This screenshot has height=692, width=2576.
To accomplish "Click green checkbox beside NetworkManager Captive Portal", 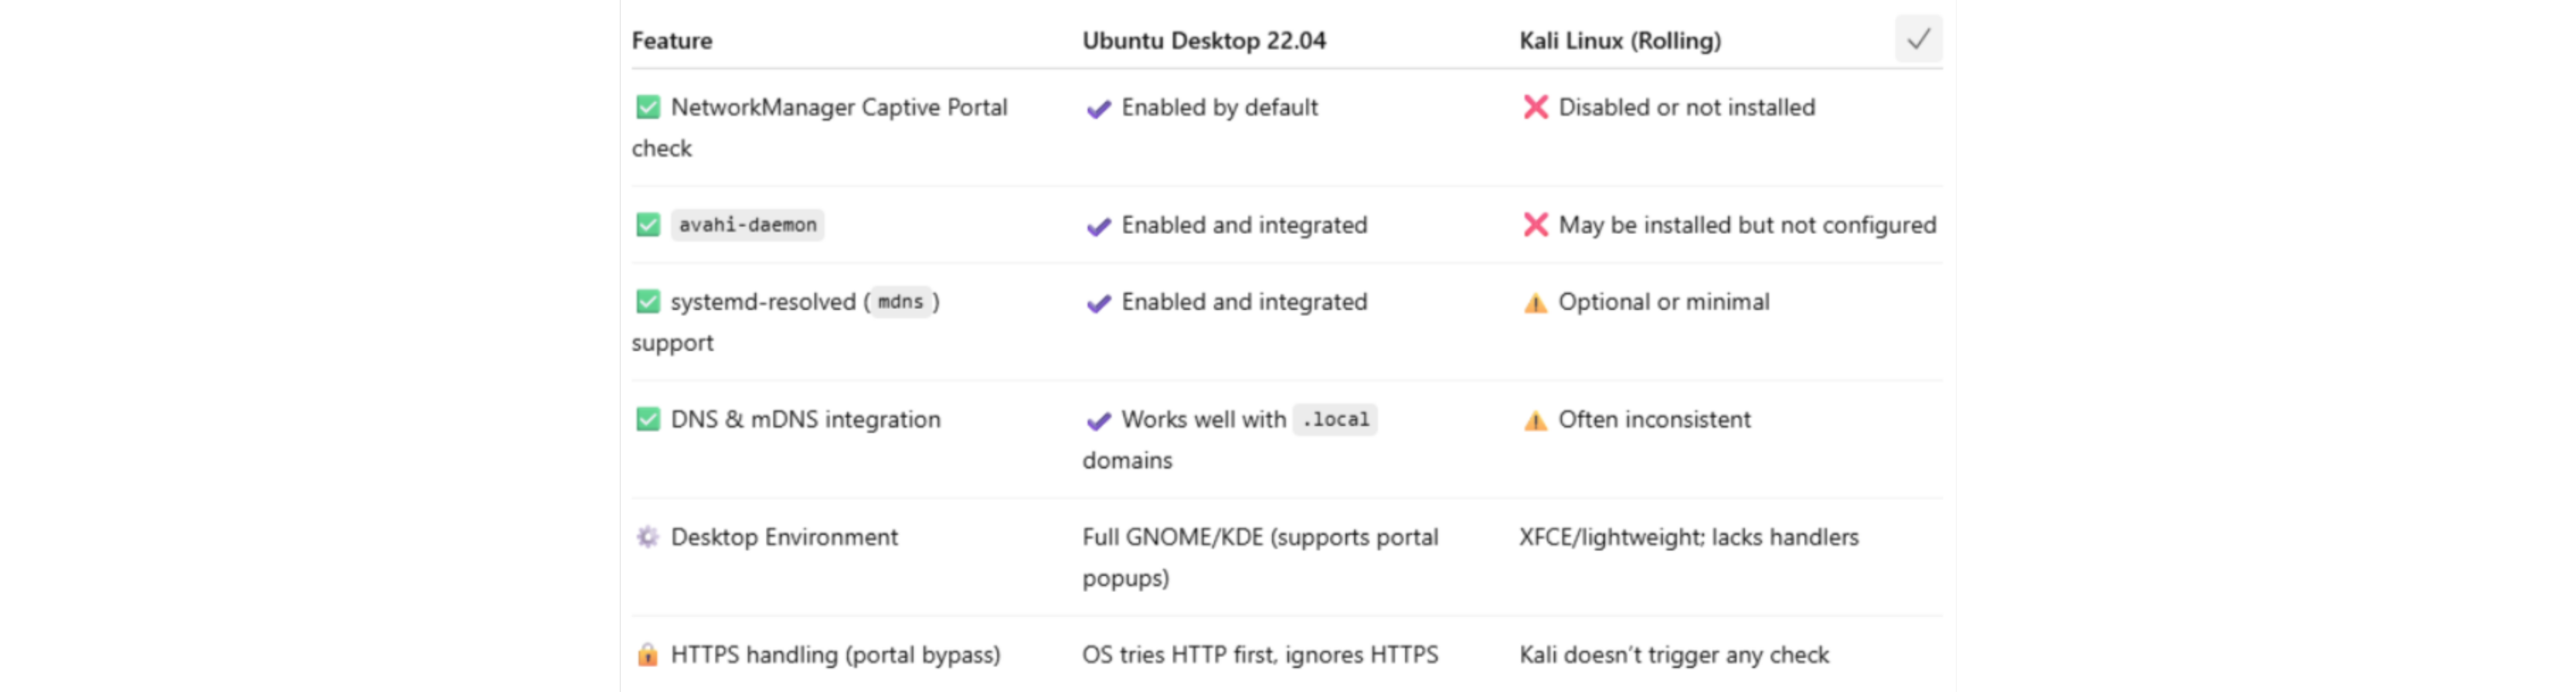I will pyautogui.click(x=648, y=107).
